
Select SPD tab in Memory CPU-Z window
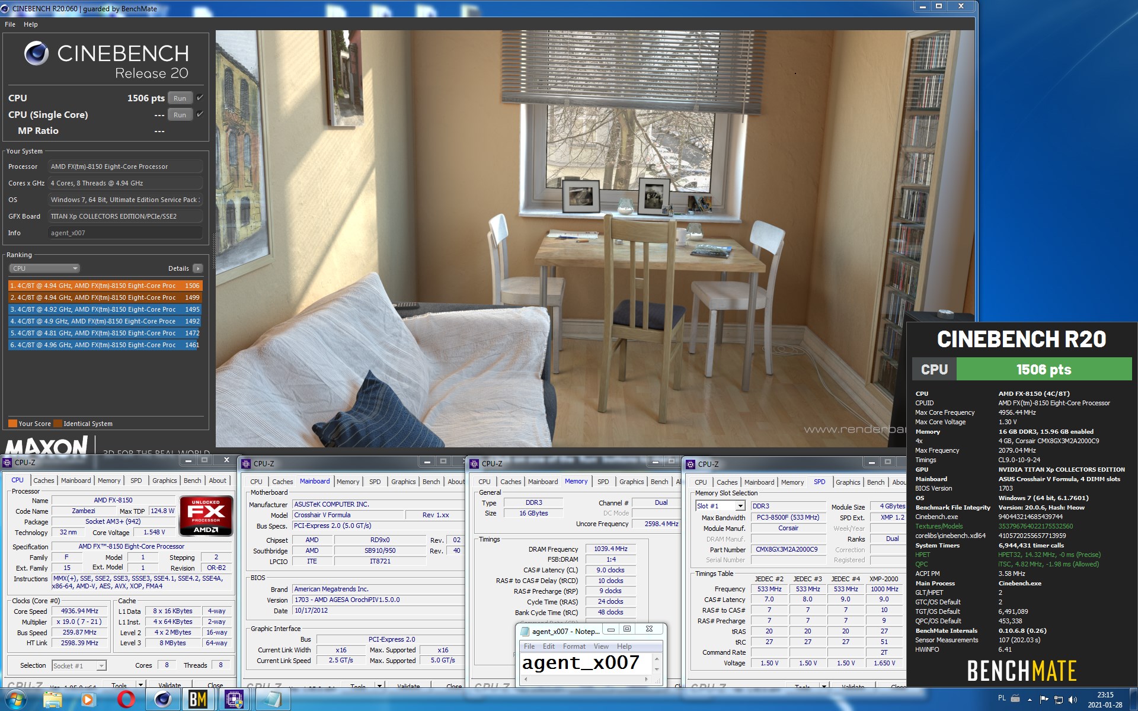[603, 482]
